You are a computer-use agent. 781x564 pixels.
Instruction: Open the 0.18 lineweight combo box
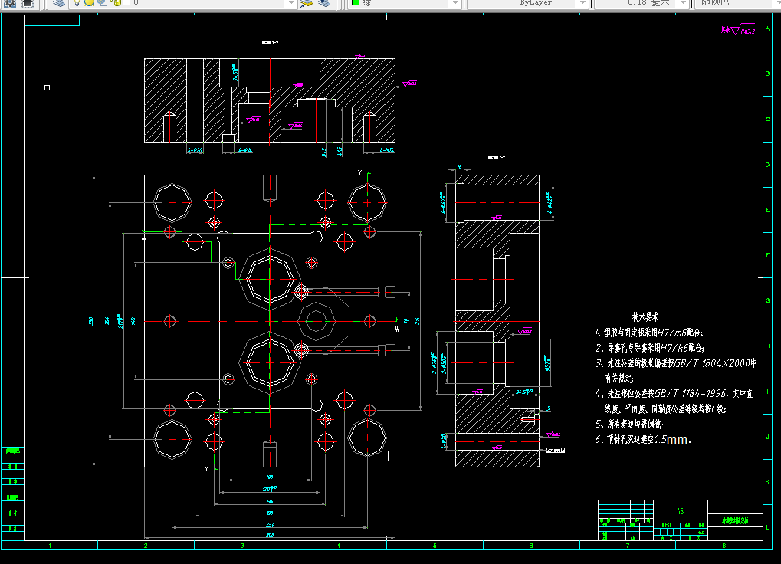click(x=642, y=3)
